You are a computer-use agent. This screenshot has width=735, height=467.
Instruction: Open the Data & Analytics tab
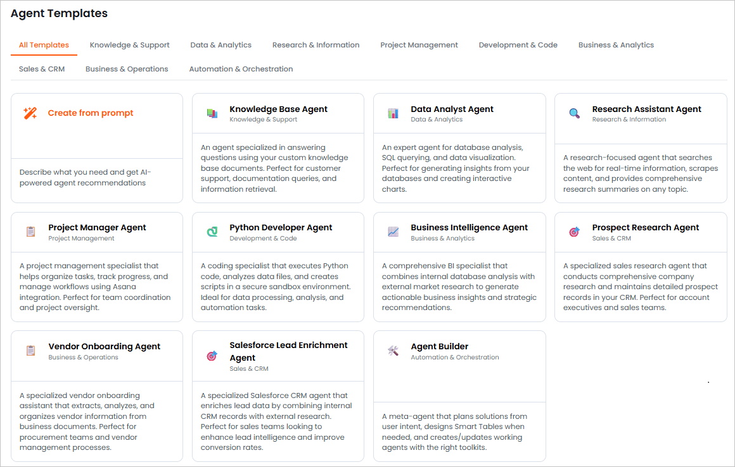coord(221,45)
